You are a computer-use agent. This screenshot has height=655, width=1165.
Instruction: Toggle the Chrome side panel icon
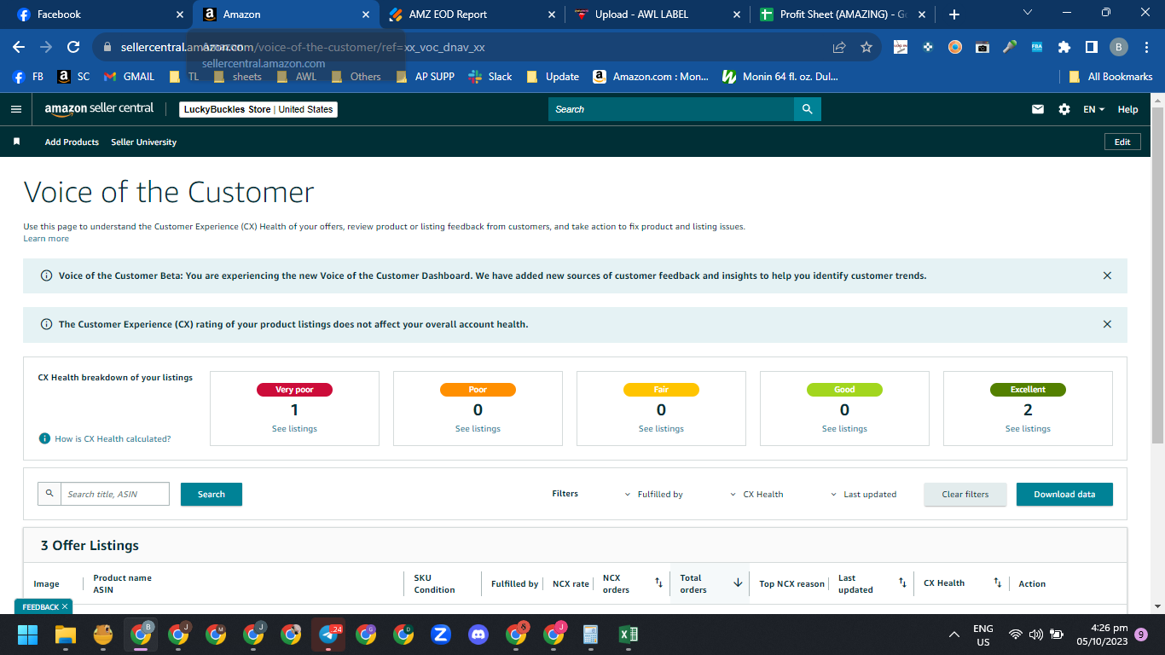tap(1091, 47)
